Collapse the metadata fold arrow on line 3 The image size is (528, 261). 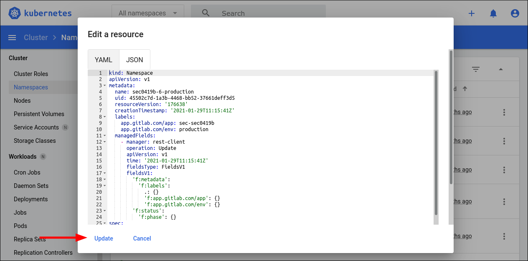105,86
